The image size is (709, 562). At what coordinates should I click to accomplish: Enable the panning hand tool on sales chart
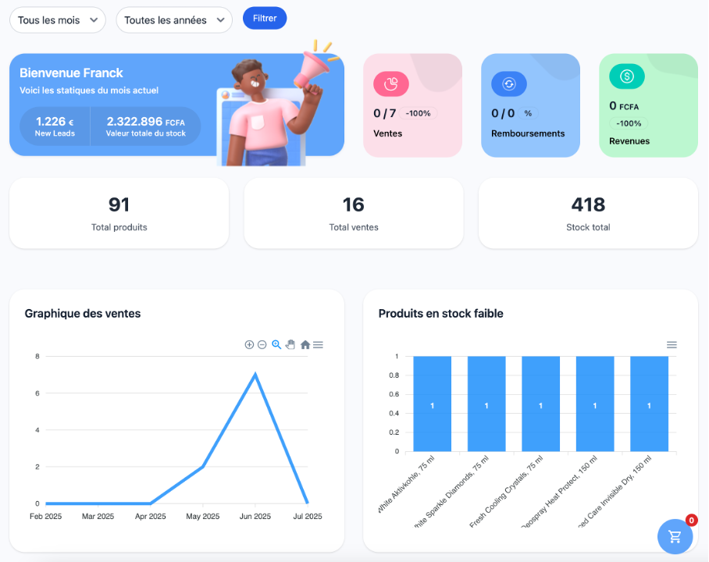(x=290, y=345)
